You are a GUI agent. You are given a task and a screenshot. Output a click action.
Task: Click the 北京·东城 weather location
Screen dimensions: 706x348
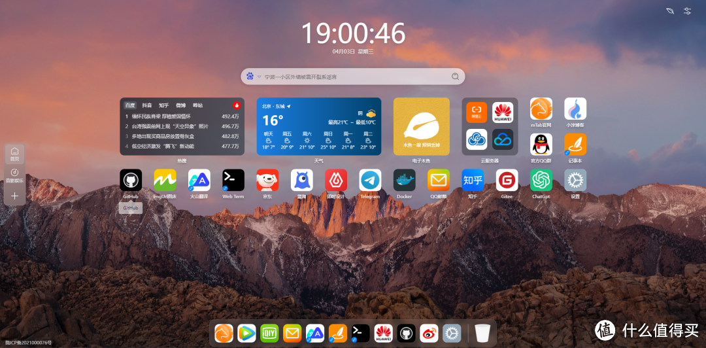[277, 107]
